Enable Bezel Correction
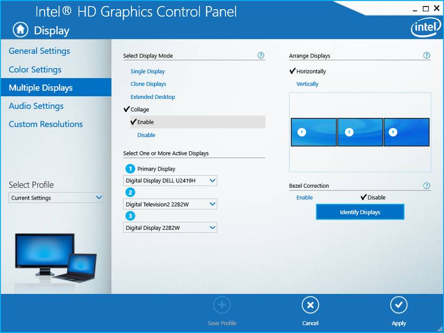 point(305,197)
